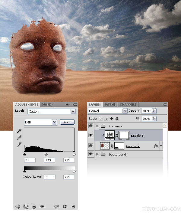Click the lock all padlock icon
This screenshot has height=213, width=181.
pos(117,119)
